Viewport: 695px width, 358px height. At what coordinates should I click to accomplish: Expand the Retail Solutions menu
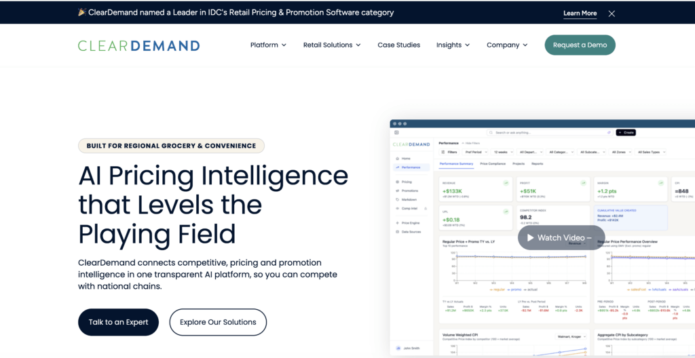[332, 45]
